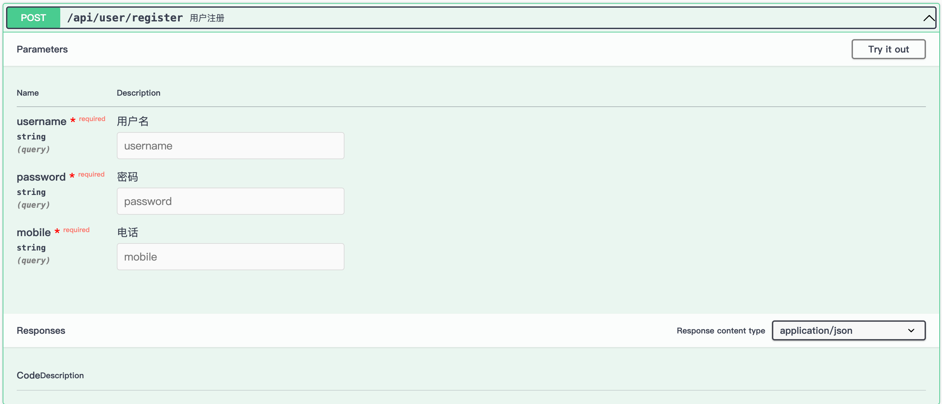Click the red asterisk beside password
942x404 pixels.
click(x=72, y=175)
